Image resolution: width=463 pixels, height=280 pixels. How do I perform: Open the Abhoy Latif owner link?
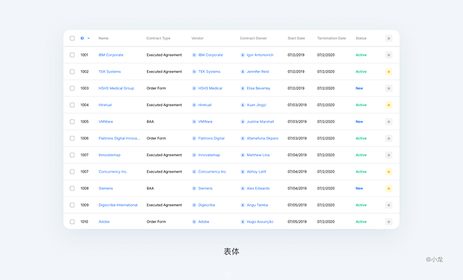coord(257,172)
